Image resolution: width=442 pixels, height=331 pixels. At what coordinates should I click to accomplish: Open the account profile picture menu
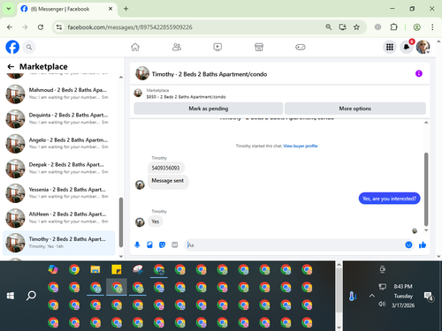[423, 47]
